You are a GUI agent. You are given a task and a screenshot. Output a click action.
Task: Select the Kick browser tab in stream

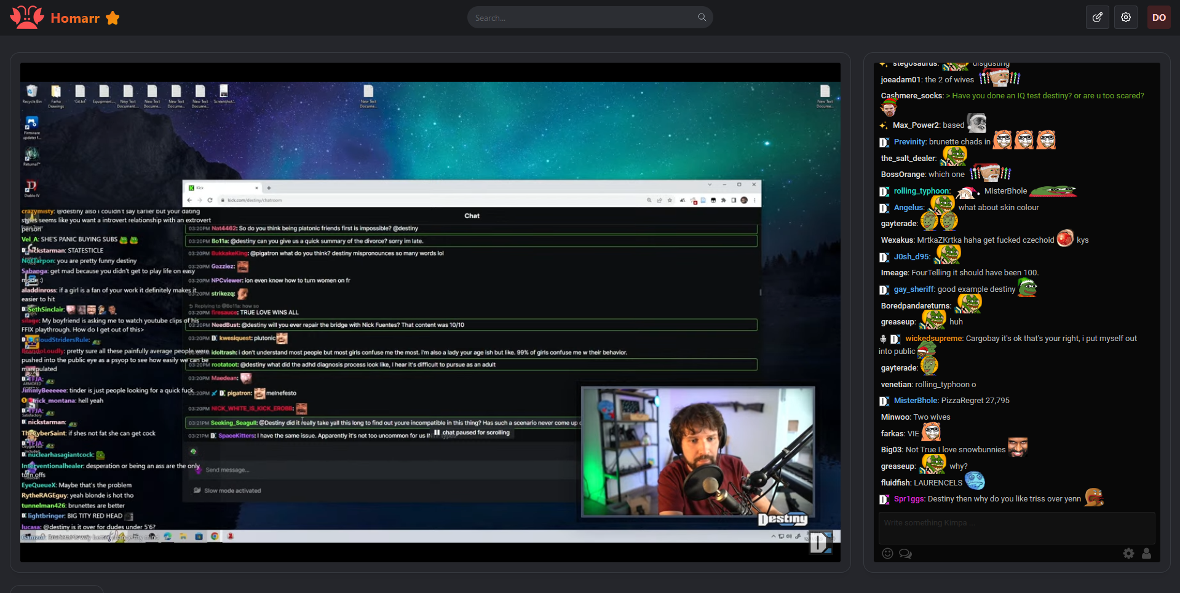click(223, 187)
